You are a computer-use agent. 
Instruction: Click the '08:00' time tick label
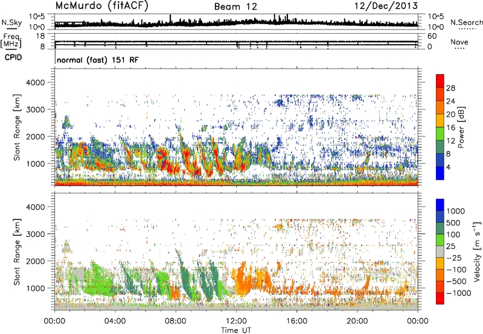(x=176, y=321)
